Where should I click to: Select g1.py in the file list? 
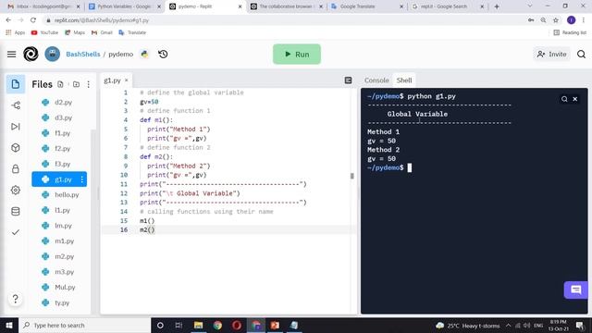click(59, 179)
